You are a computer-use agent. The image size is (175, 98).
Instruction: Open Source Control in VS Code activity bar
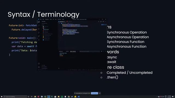[39, 29]
